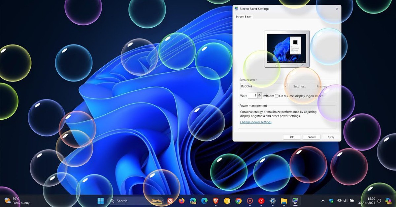The height and width of the screenshot is (207, 396).
Task: Open the volume control in the system tray
Action: [345, 201]
